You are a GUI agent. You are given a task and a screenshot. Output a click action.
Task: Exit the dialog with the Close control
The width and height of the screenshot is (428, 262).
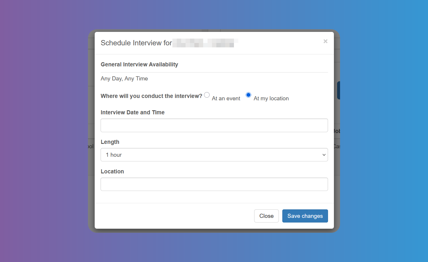266,216
